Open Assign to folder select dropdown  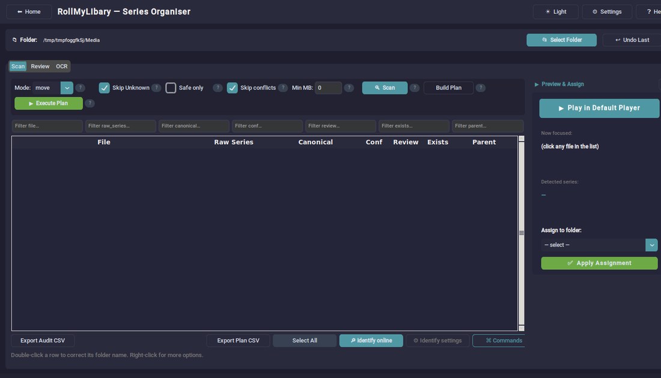pyautogui.click(x=651, y=245)
